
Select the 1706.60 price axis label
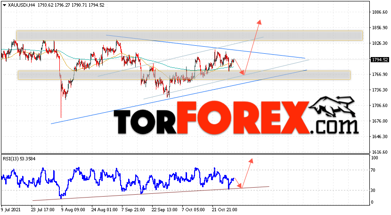(x=380, y=106)
